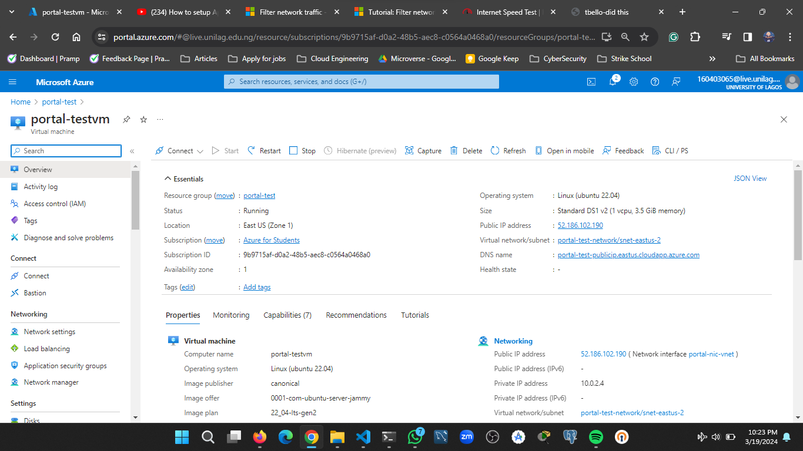This screenshot has width=803, height=451.
Task: Open the portal settings gear
Action: (634, 82)
